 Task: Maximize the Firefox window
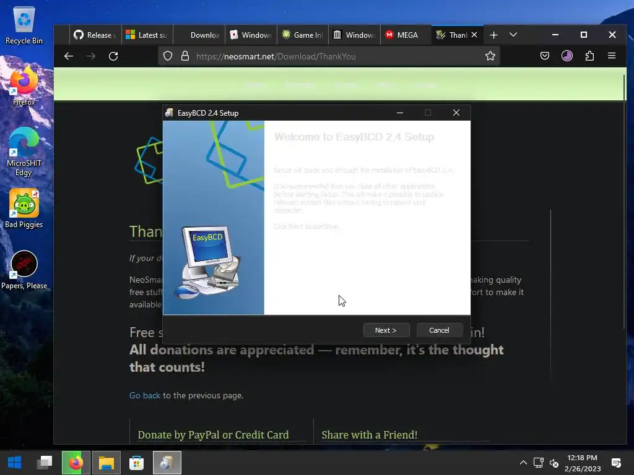584,35
